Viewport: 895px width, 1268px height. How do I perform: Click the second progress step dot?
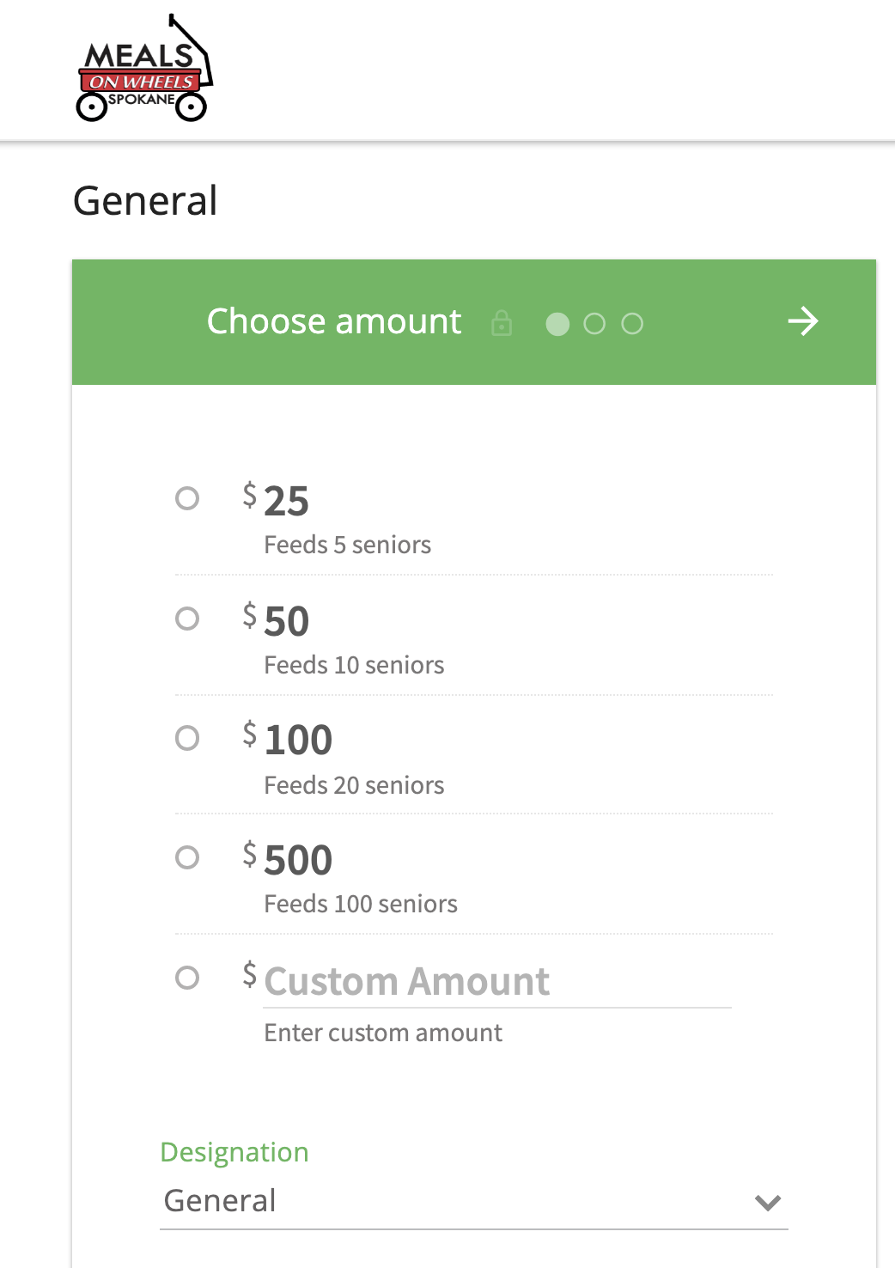594,324
